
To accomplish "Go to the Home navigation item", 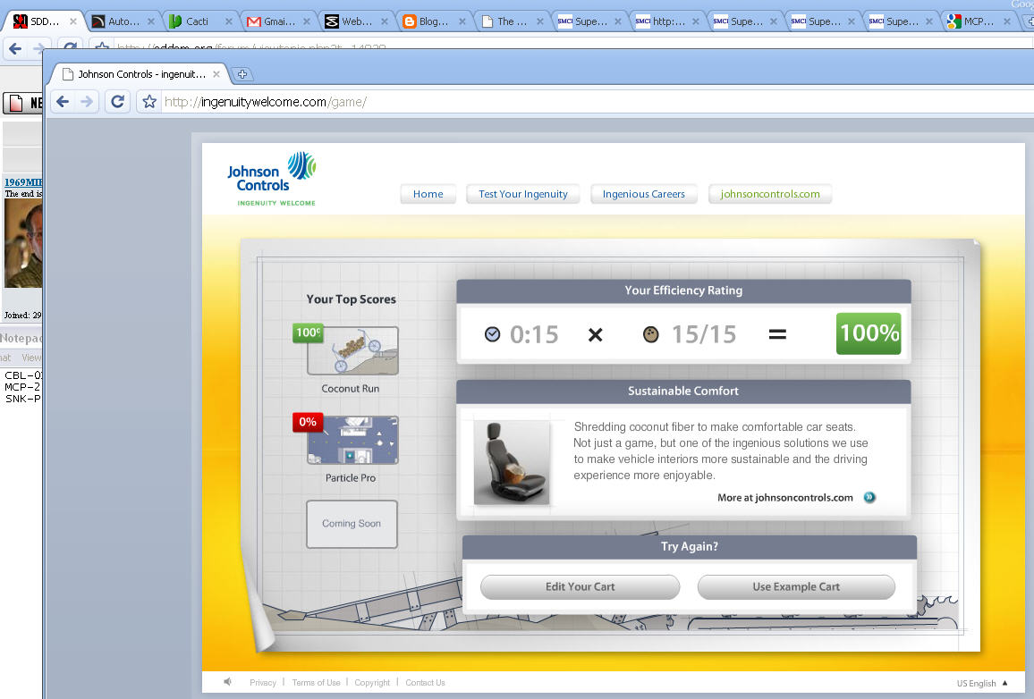I will pos(428,194).
